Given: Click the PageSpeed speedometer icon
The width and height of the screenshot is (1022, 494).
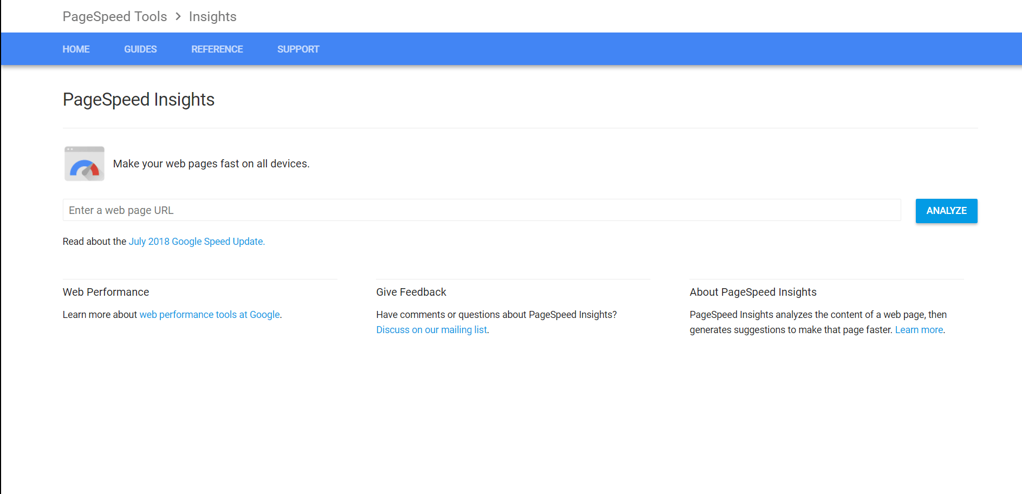Looking at the screenshot, I should pyautogui.click(x=84, y=164).
